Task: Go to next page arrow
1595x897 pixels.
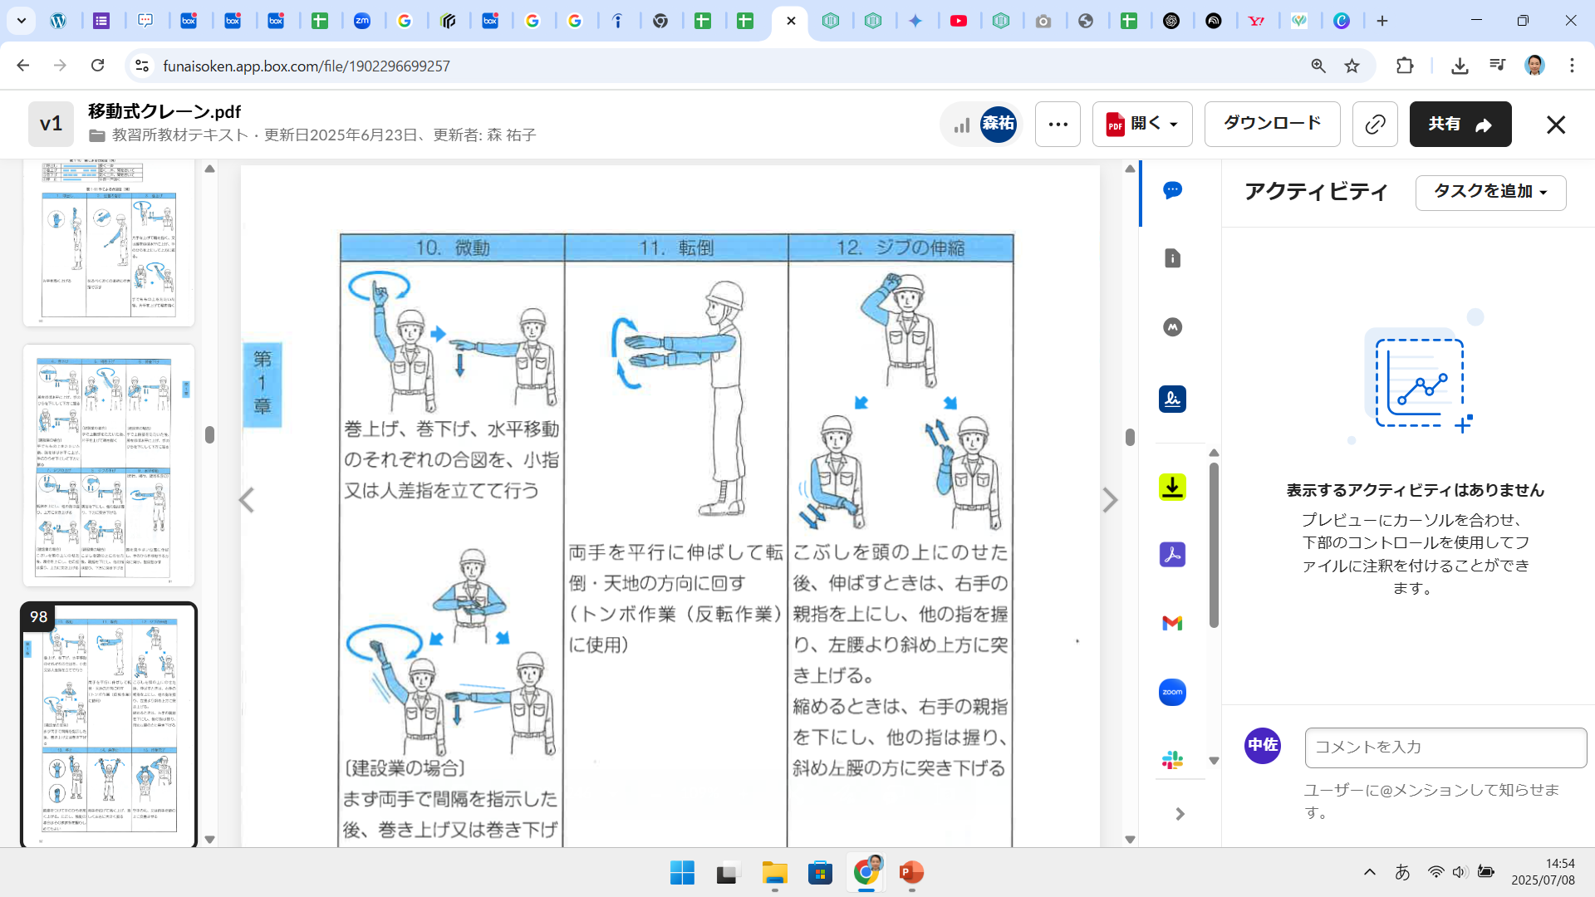Action: (1110, 500)
